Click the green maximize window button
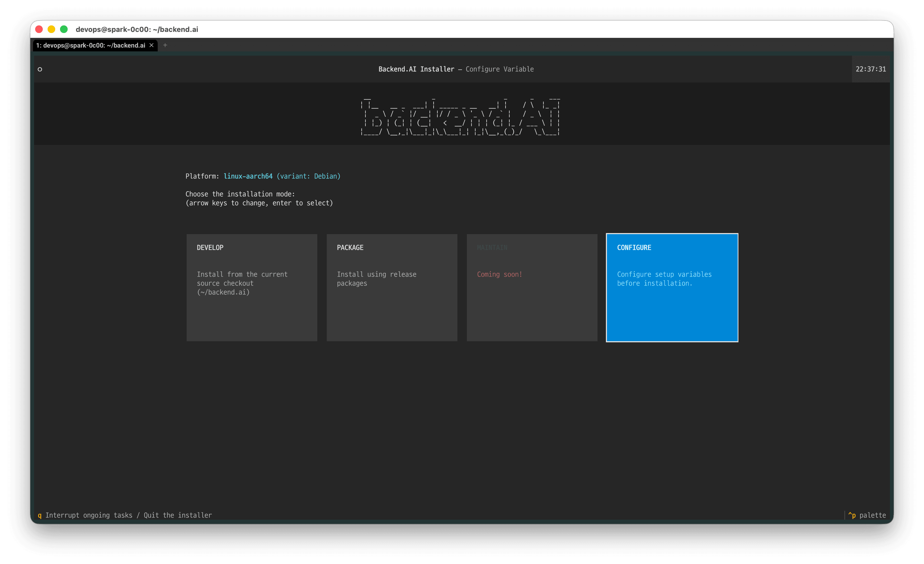Image resolution: width=924 pixels, height=564 pixels. point(64,29)
